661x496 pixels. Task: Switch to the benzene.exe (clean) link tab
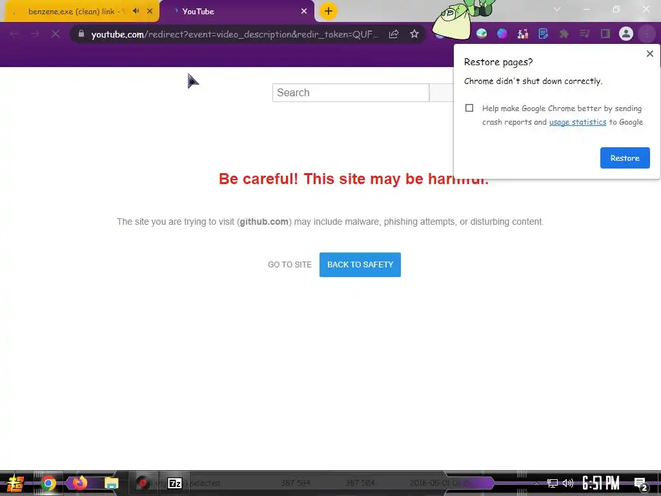(x=77, y=12)
